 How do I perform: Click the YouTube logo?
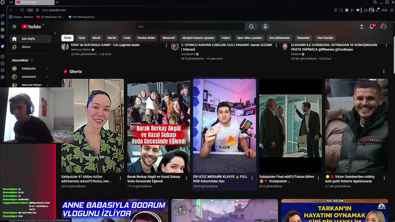[x=32, y=27]
